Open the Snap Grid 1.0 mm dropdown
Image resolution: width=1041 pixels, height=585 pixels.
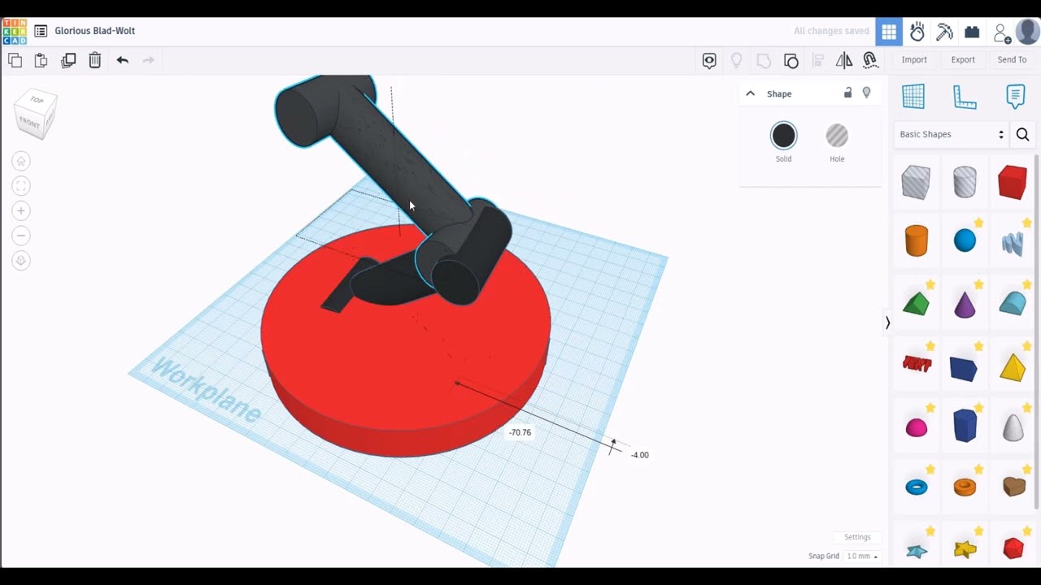pos(862,557)
